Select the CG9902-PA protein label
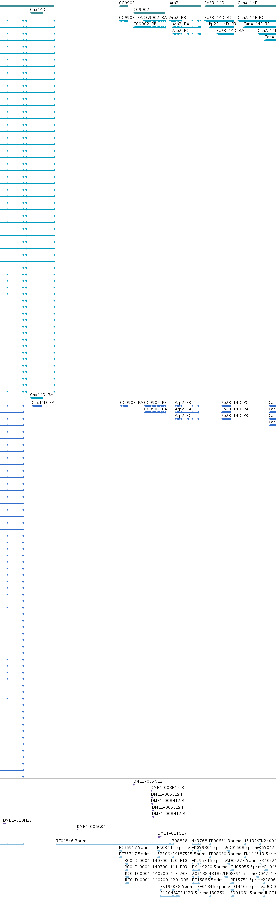 coord(155,409)
